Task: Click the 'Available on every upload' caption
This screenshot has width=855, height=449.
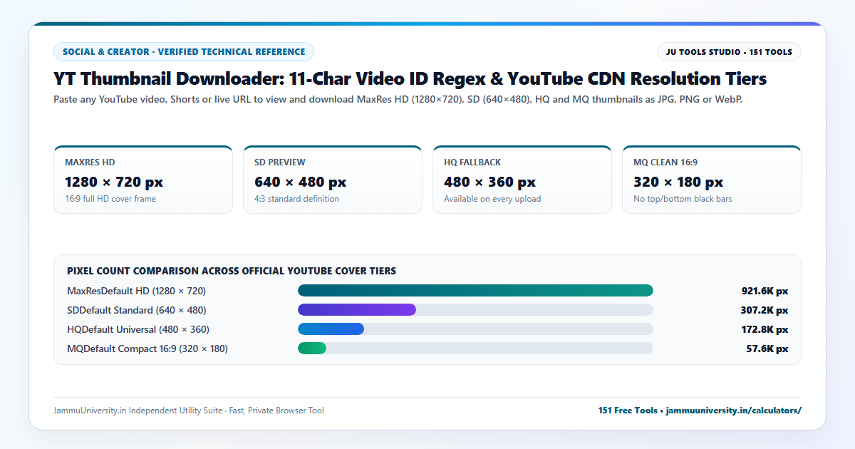Action: [x=492, y=199]
